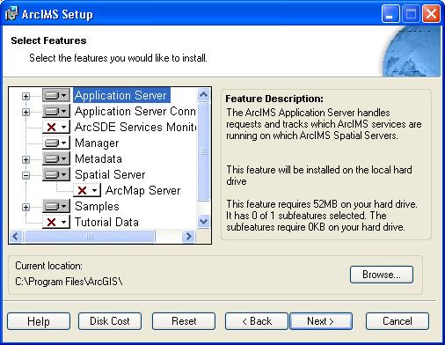This screenshot has width=445, height=345.
Task: Collapse the Spatial Server tree node
Action: (26, 175)
